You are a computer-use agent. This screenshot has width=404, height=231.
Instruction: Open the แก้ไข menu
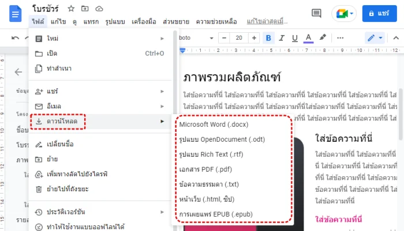[x=58, y=22]
